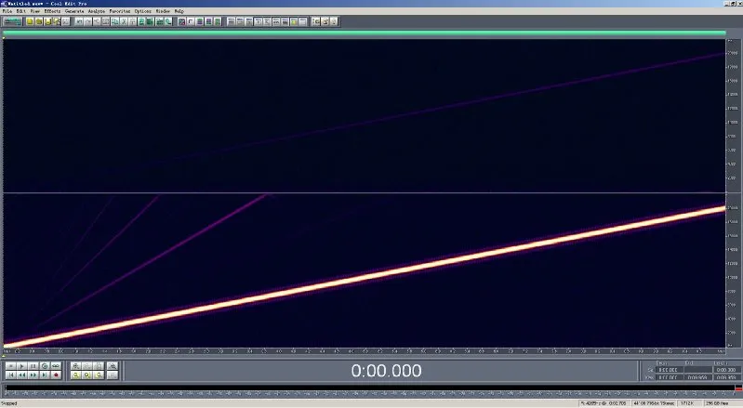Open a file via toolbar folder icon
This screenshot has height=408, width=743.
39,21
